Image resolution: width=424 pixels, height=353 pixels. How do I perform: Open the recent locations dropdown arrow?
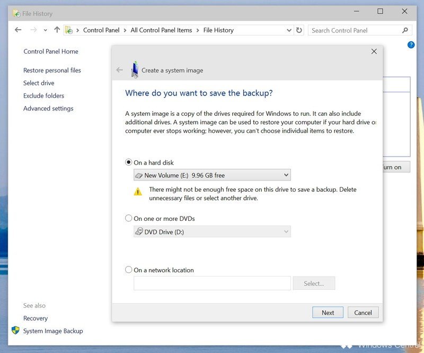coord(46,30)
